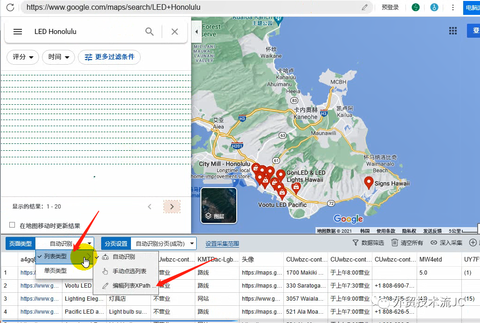Expand the 列表类型 submenu arrow

[89, 256]
